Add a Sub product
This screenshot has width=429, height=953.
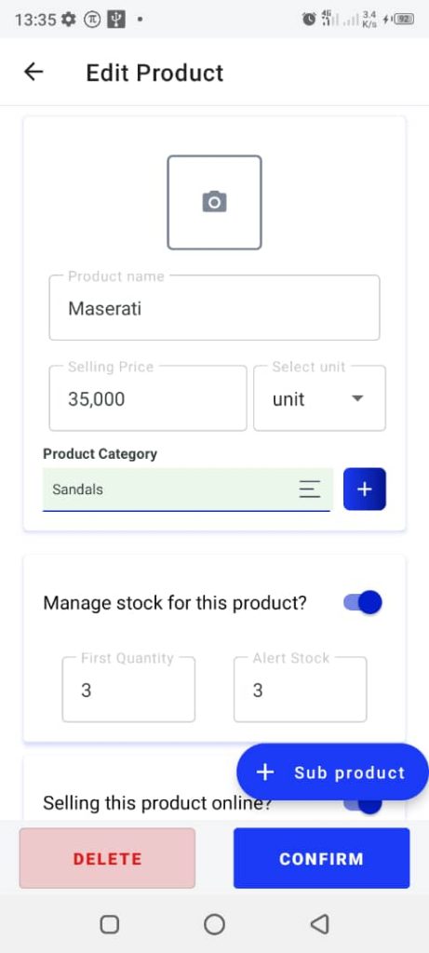click(332, 772)
